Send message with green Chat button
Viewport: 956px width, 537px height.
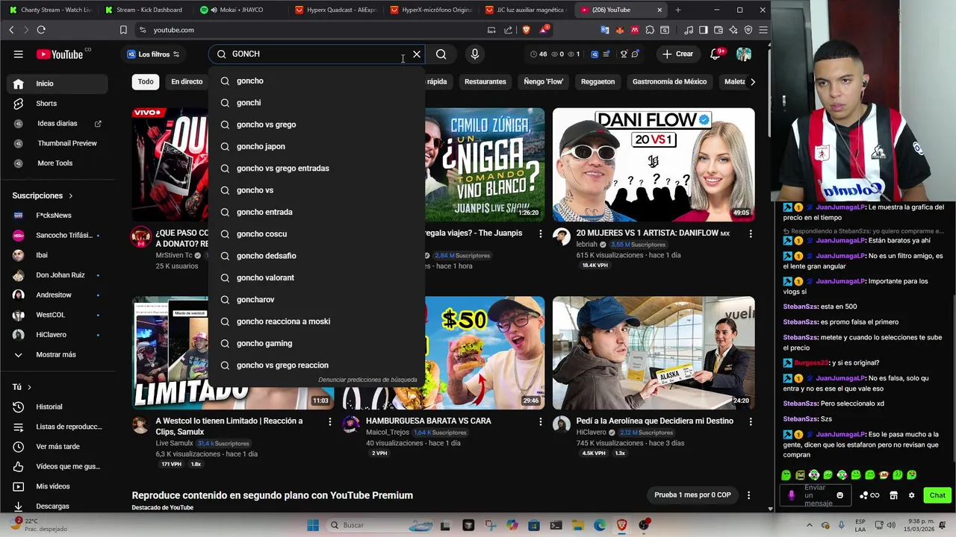click(x=937, y=495)
